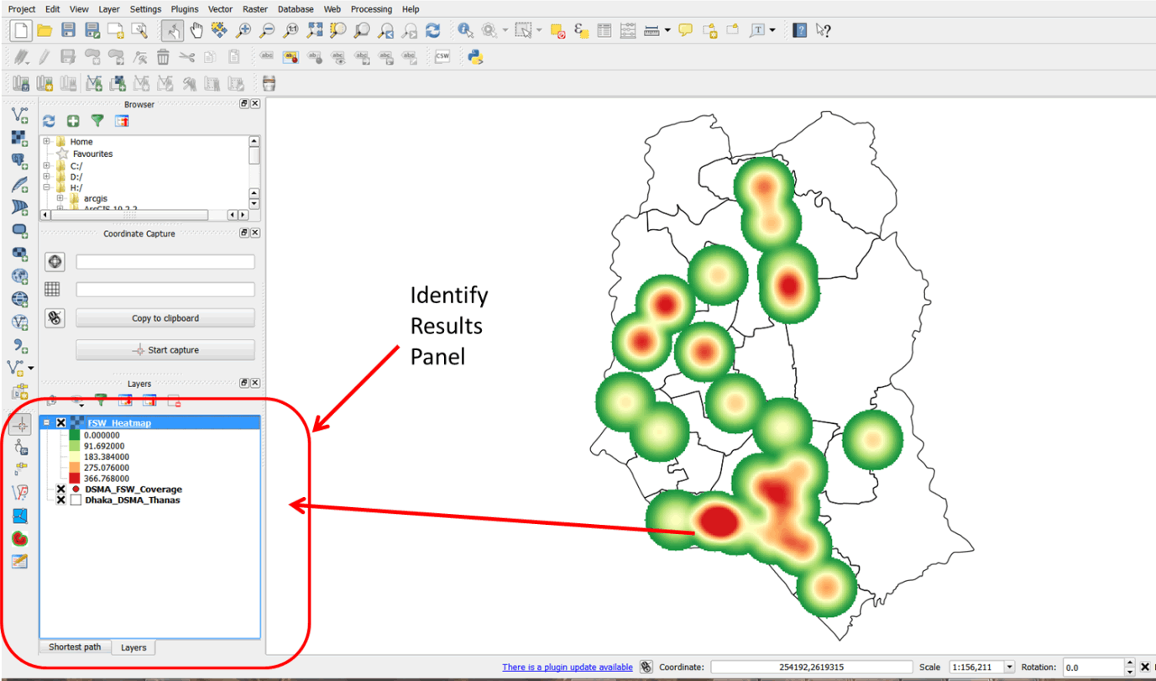Screen dimensions: 1156x681
Task: Select the Map Tips speech bubble icon
Action: pos(686,30)
